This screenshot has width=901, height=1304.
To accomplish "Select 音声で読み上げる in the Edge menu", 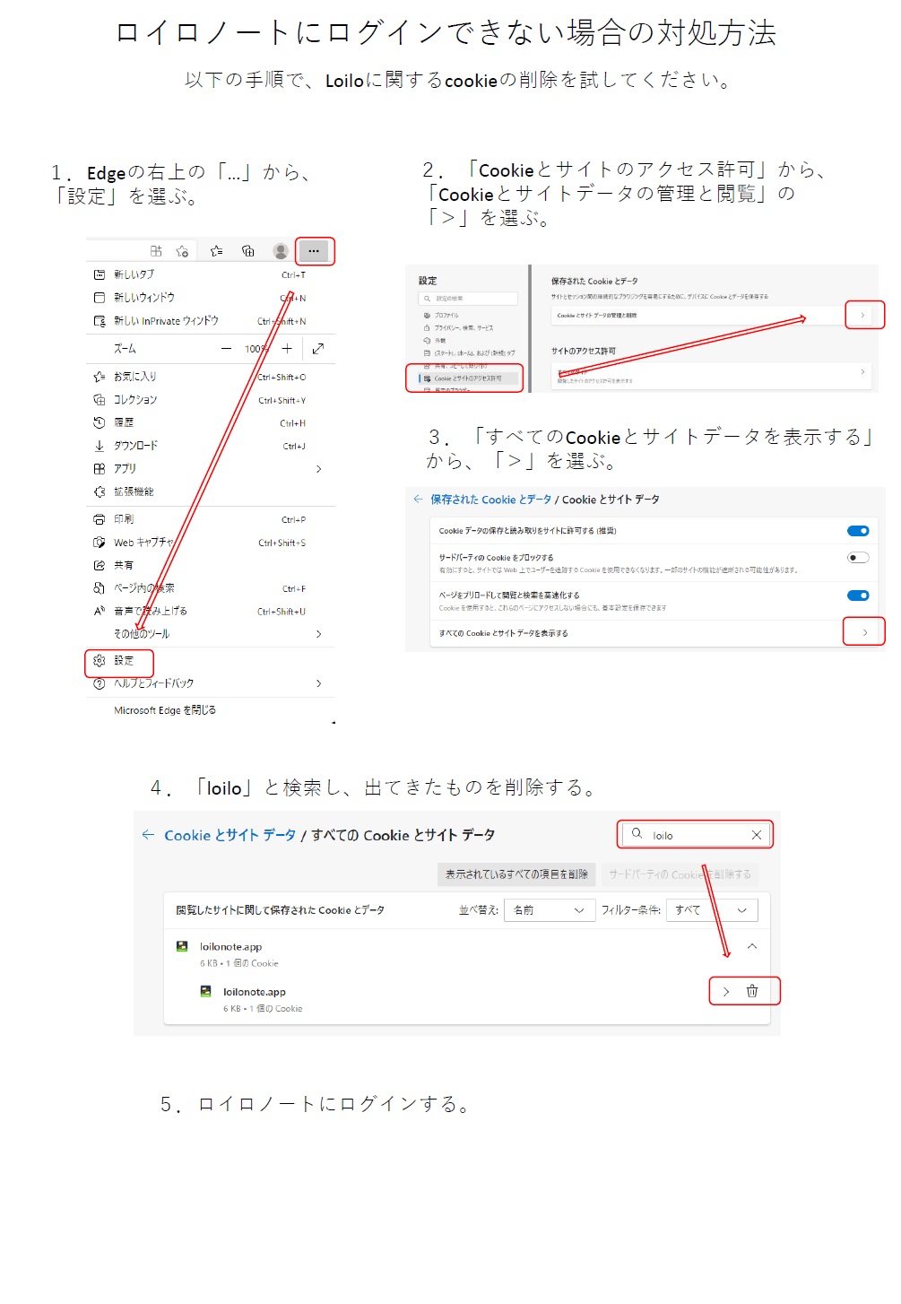I will [x=211, y=611].
